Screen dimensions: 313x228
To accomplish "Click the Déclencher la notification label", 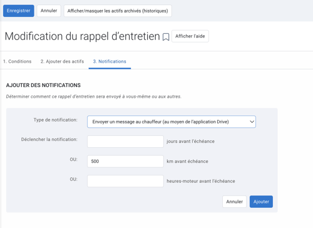I will pyautogui.click(x=49, y=140).
